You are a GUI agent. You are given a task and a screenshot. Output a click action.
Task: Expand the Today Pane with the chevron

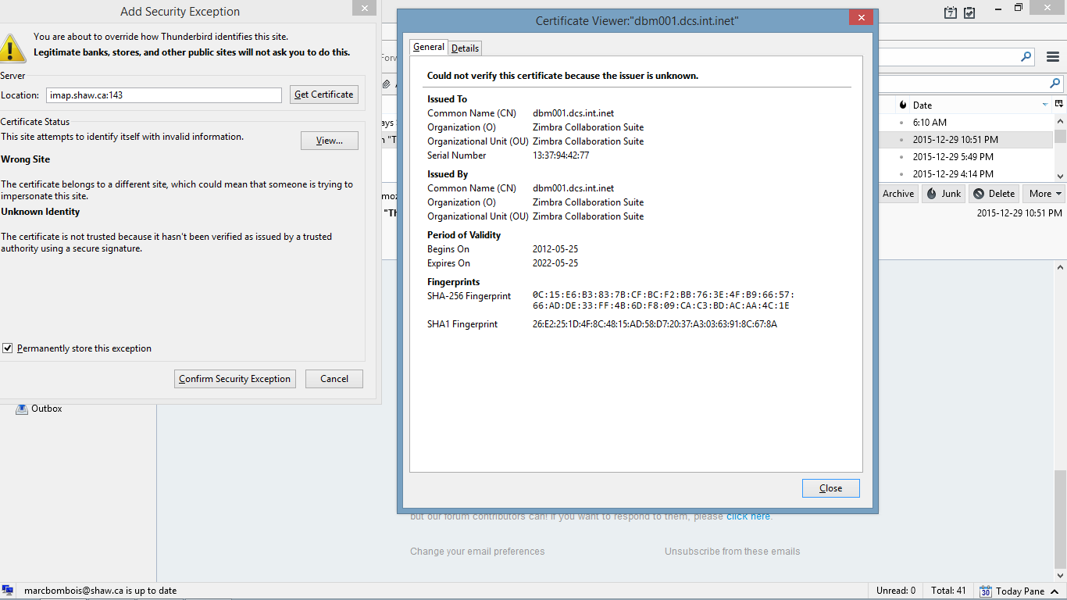(x=1055, y=591)
